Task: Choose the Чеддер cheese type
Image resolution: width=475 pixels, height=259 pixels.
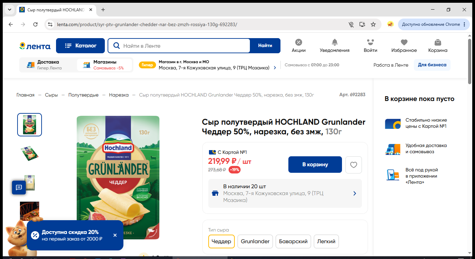Action: (x=221, y=241)
